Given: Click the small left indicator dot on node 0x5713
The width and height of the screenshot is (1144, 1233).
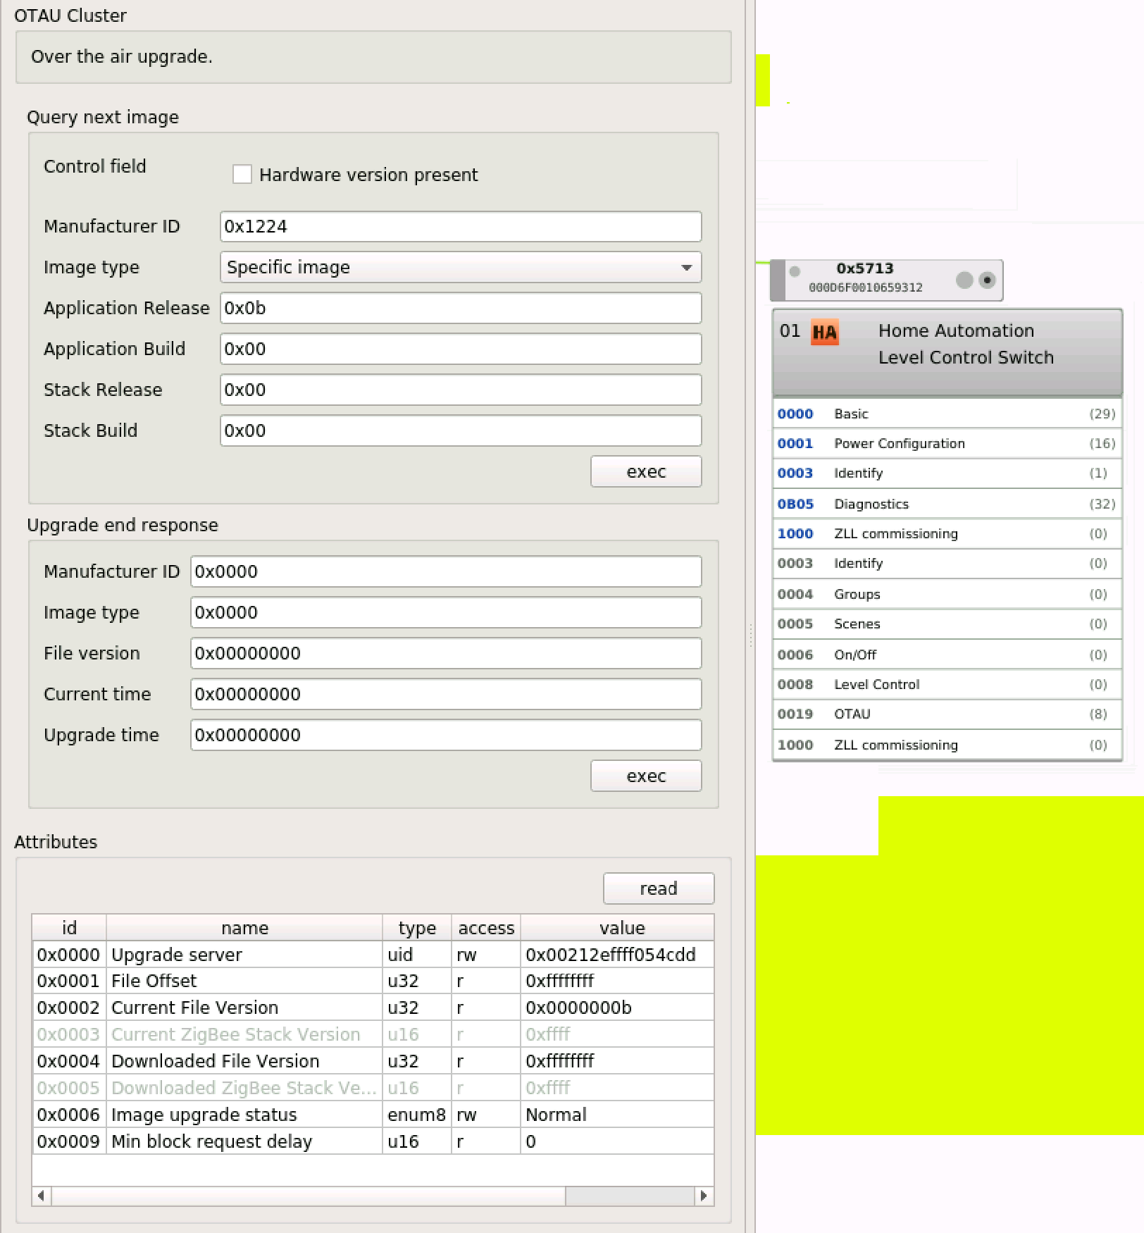Looking at the screenshot, I should pos(795,271).
